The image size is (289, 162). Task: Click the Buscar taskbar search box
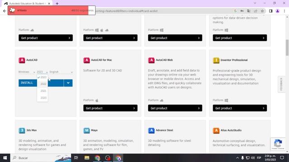click(x=41, y=158)
